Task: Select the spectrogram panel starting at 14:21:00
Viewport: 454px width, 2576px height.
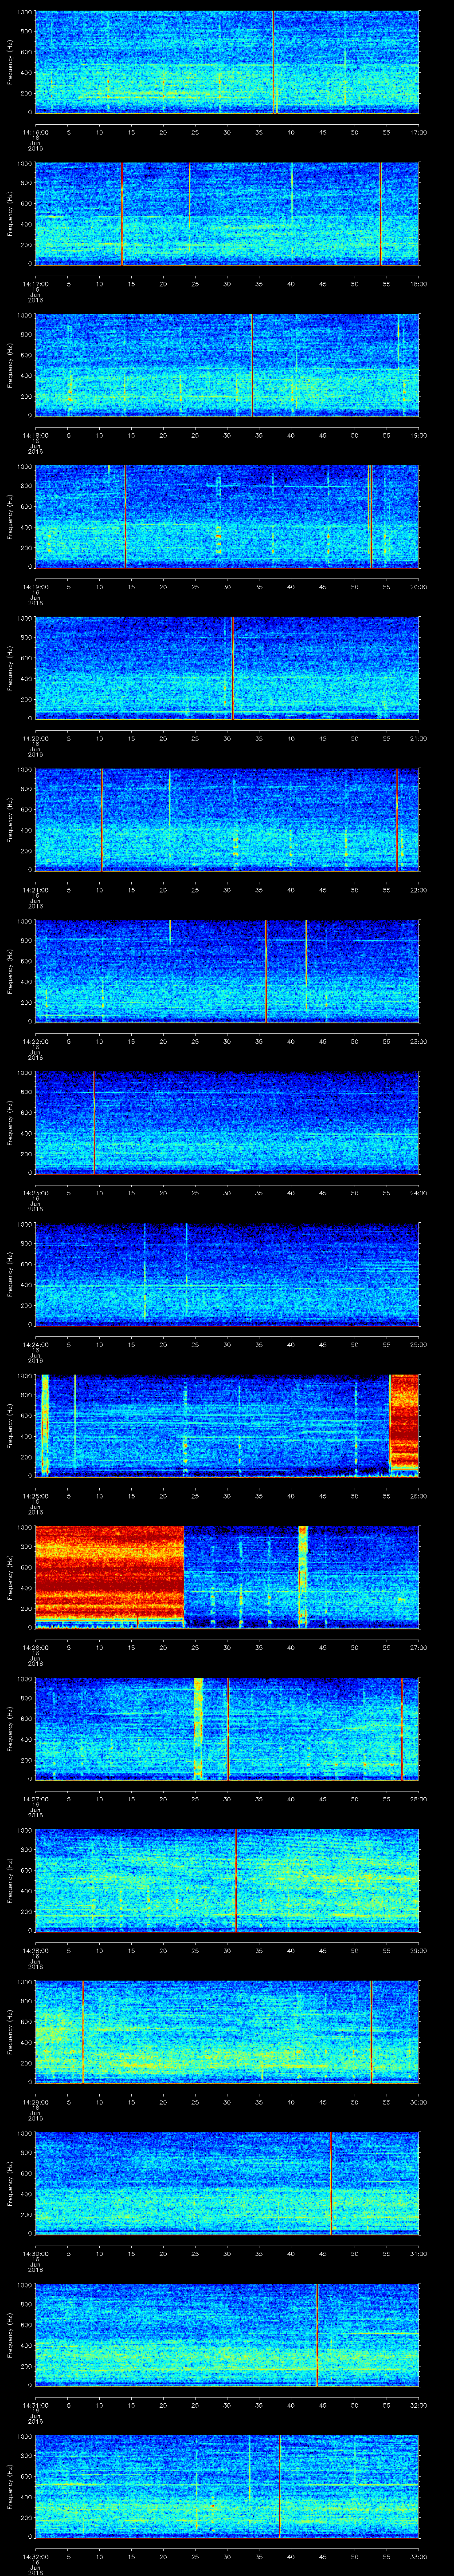Action: pos(227,819)
